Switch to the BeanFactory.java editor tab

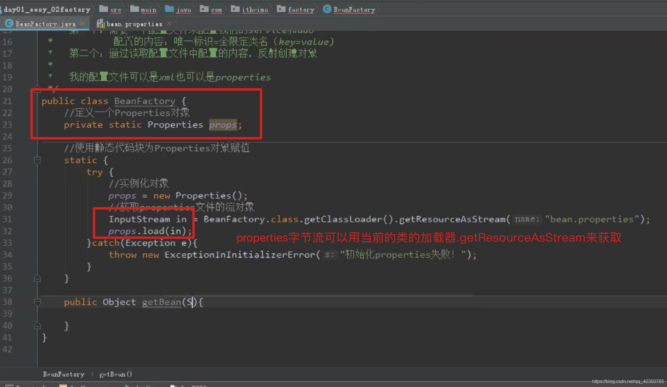click(x=45, y=24)
